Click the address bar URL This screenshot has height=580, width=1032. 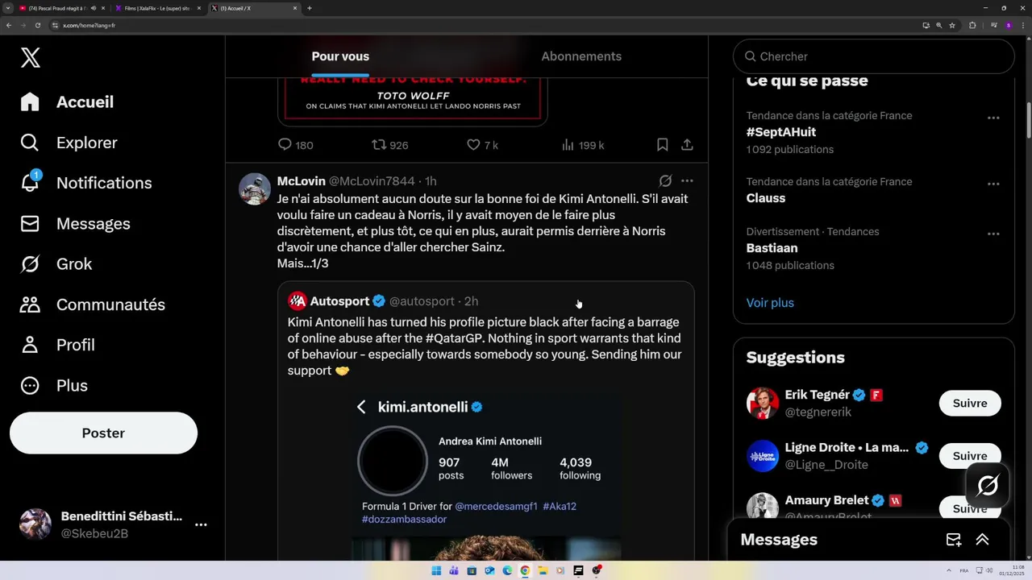(89, 25)
